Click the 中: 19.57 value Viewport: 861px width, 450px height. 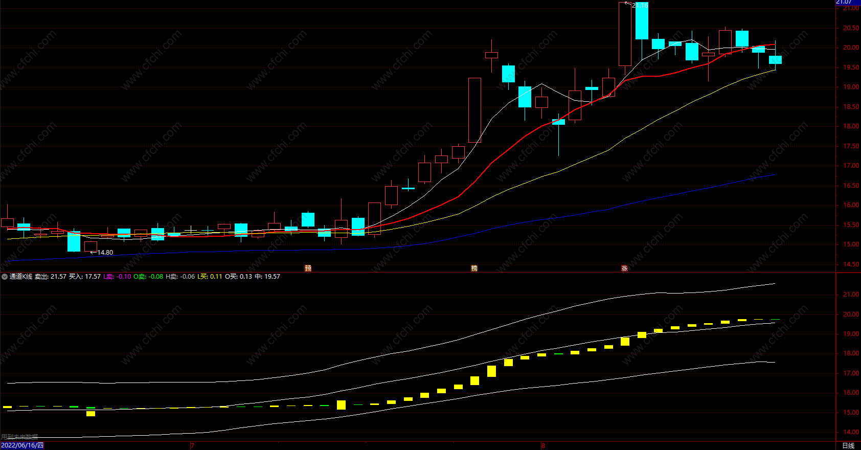click(x=267, y=277)
